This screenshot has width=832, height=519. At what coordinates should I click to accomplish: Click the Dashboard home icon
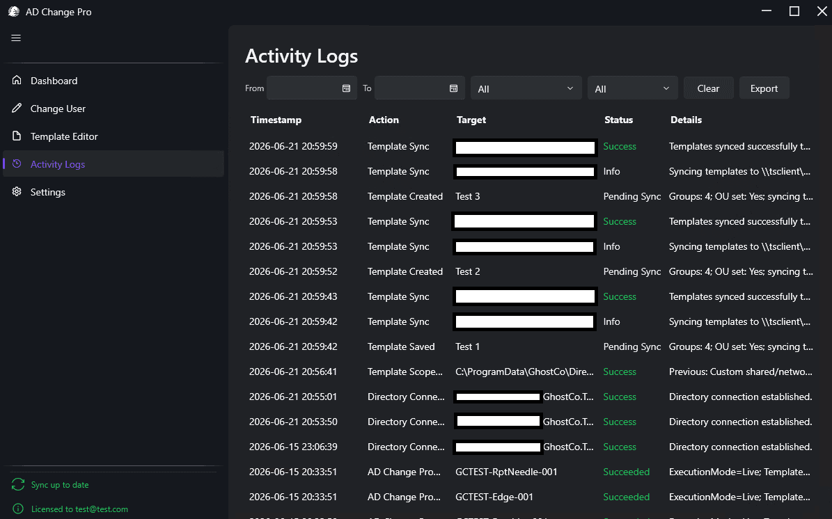(x=17, y=80)
